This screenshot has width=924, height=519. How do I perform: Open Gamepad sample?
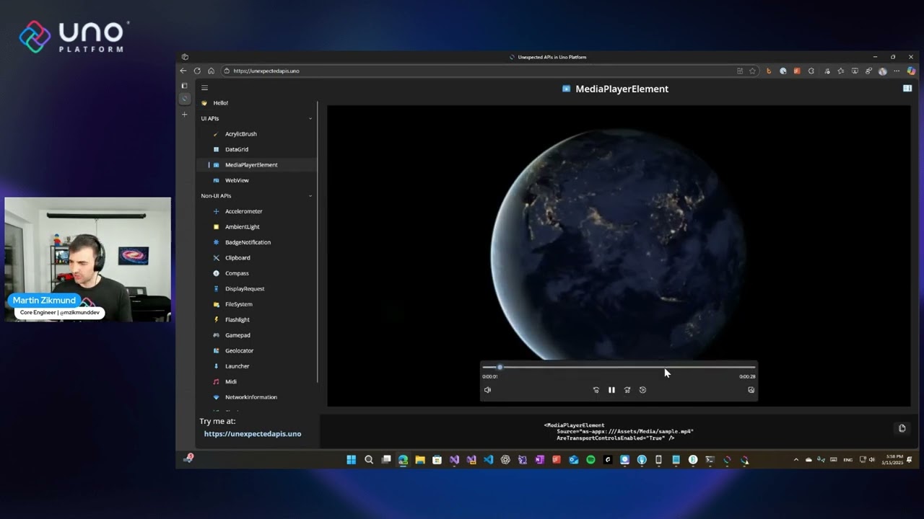(x=258, y=335)
